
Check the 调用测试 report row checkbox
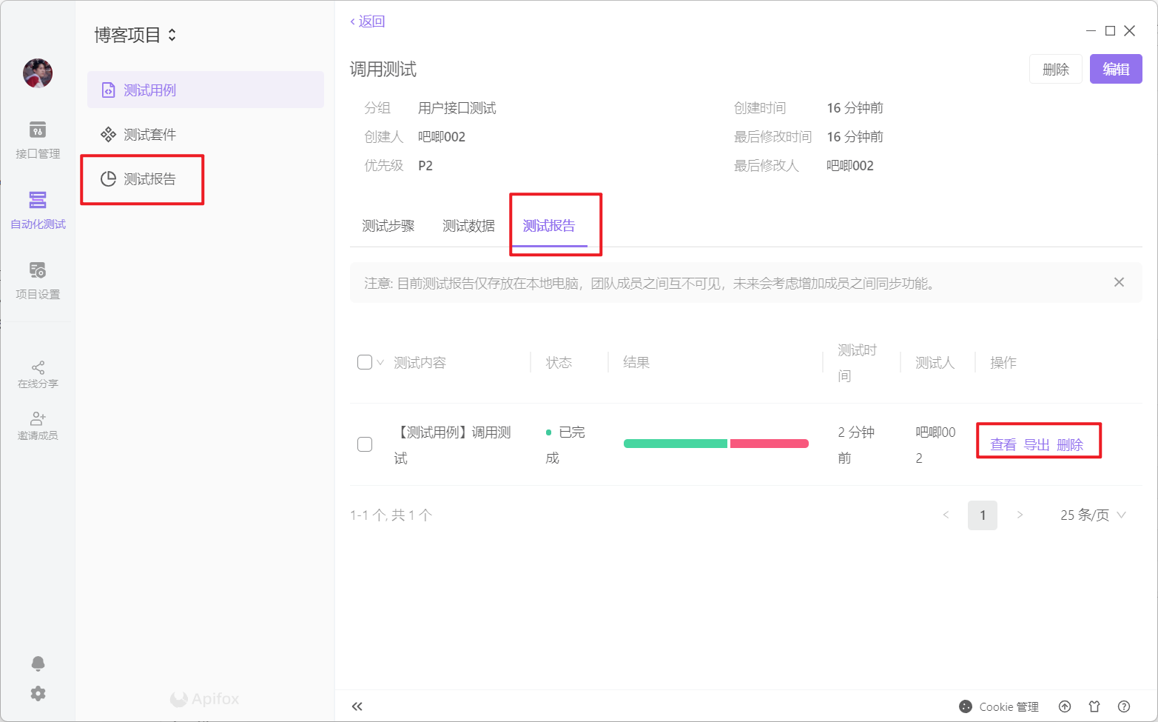pos(364,444)
